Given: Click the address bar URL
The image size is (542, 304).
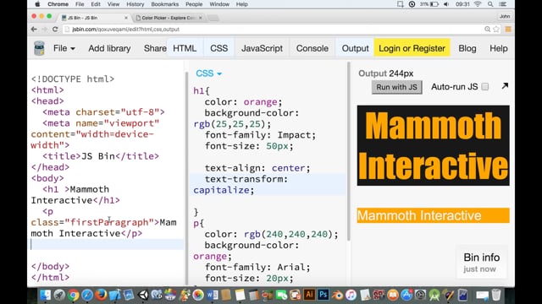Looking at the screenshot, I should coord(126,30).
